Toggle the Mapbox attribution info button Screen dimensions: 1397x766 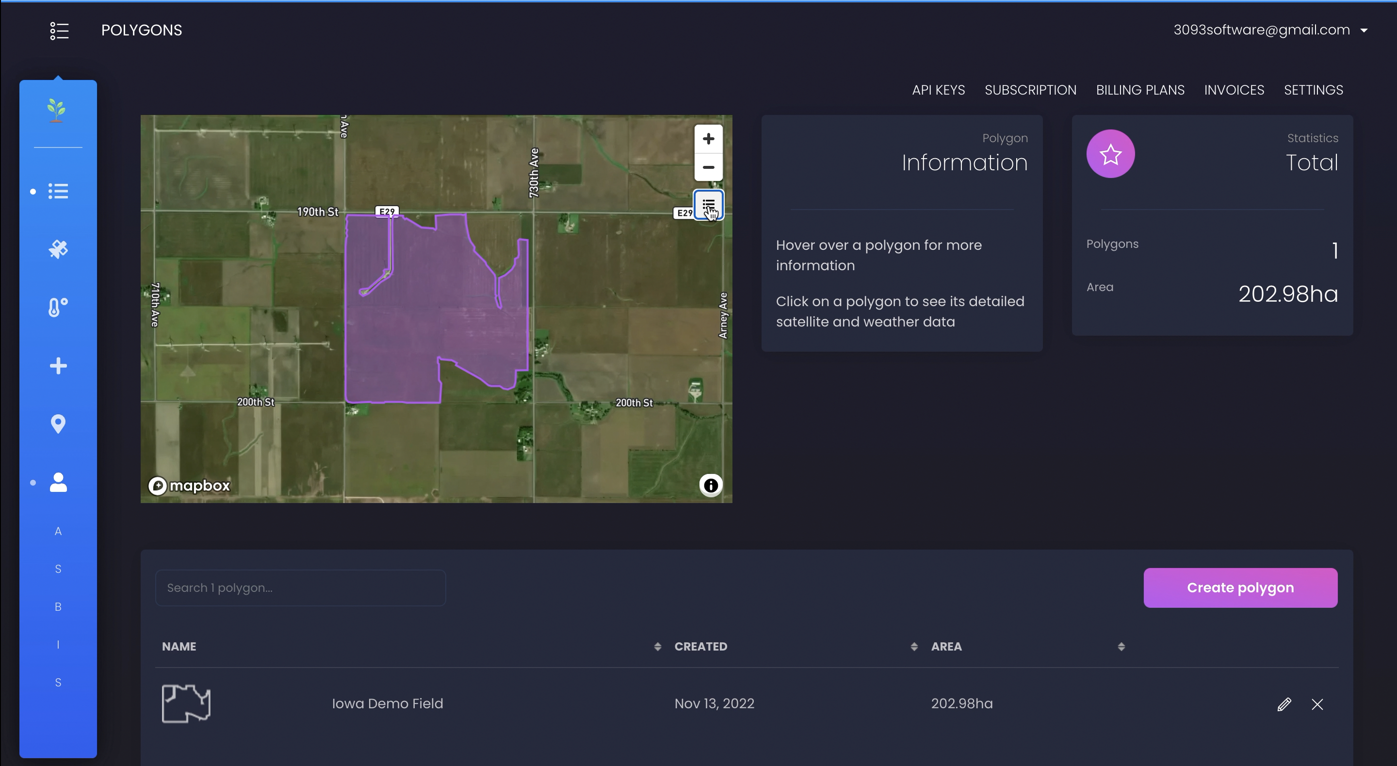pyautogui.click(x=711, y=486)
